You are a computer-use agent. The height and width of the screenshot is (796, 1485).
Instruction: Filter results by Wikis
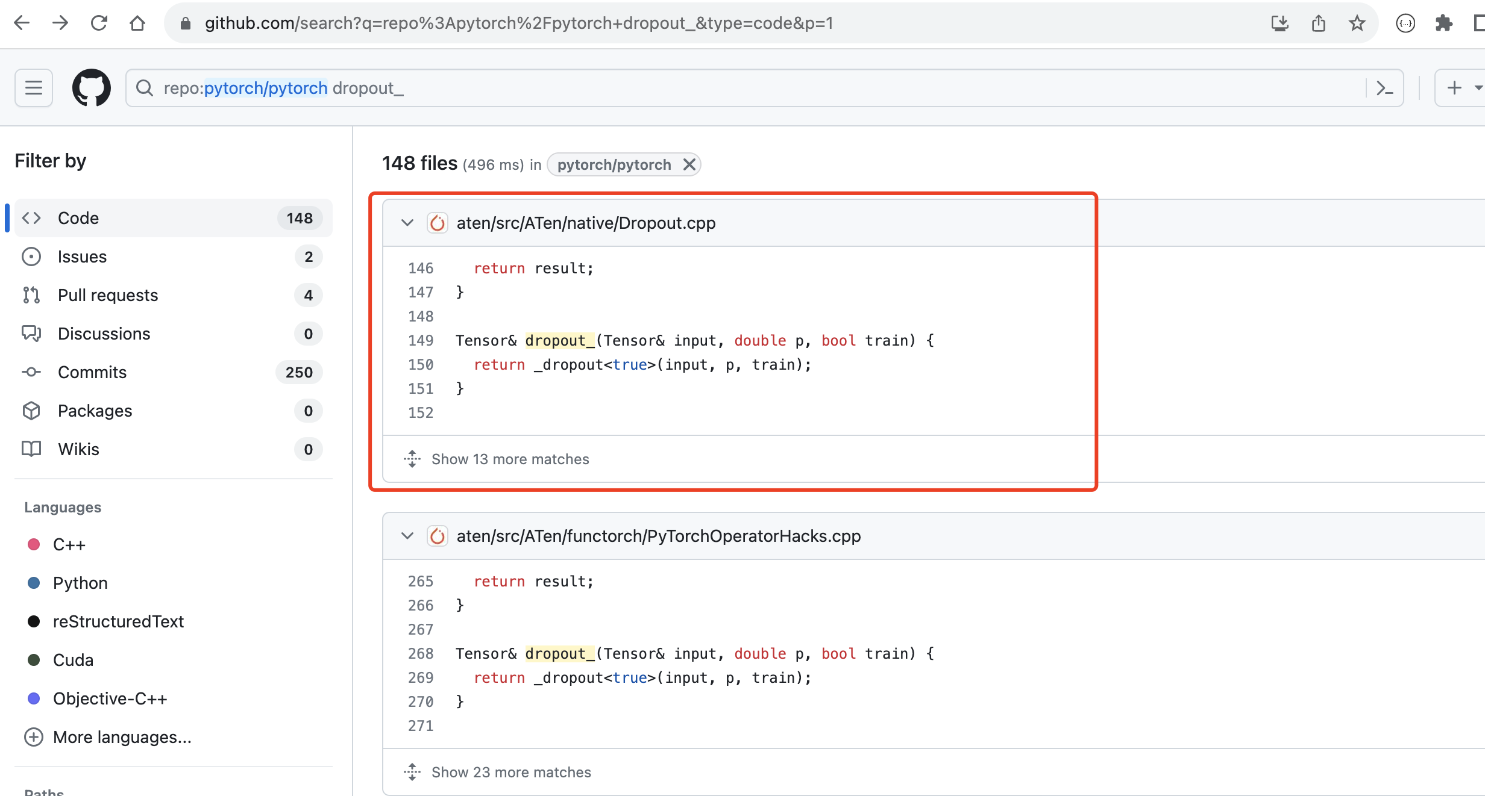174,449
